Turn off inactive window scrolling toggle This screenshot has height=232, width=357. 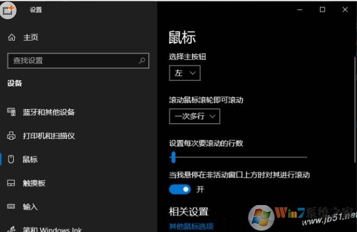pos(180,189)
